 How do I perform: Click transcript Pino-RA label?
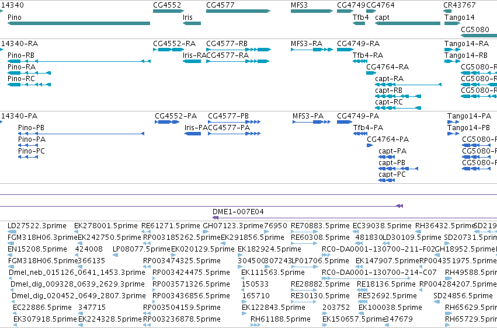pyautogui.click(x=22, y=67)
